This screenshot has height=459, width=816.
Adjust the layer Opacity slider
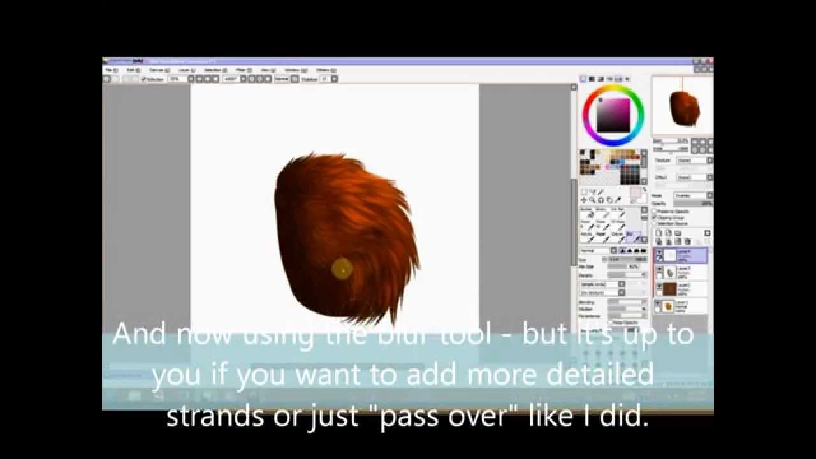pos(693,203)
